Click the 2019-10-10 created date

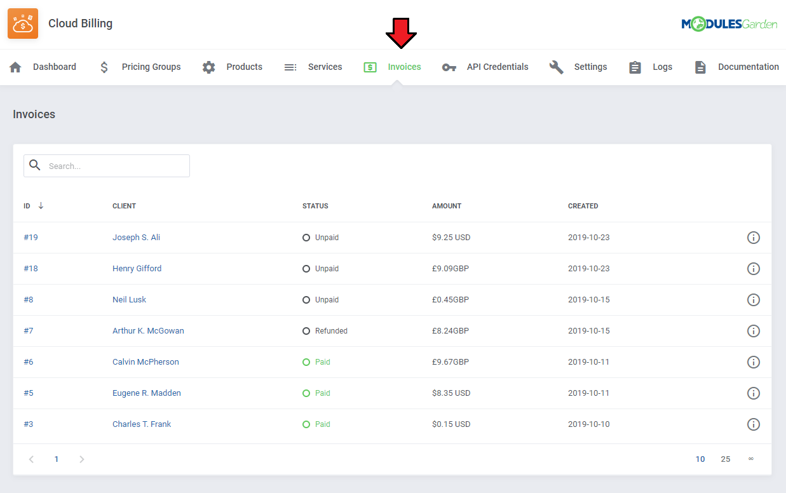click(x=588, y=424)
